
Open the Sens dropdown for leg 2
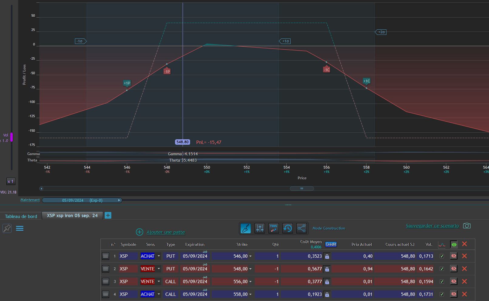pyautogui.click(x=159, y=269)
